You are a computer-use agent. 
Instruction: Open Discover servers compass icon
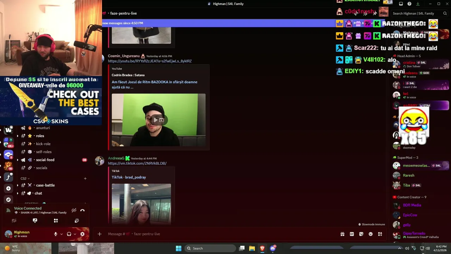[8, 200]
